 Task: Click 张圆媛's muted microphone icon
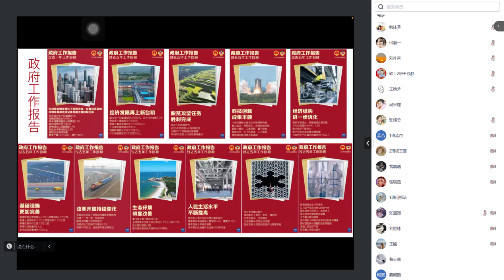click(485, 213)
